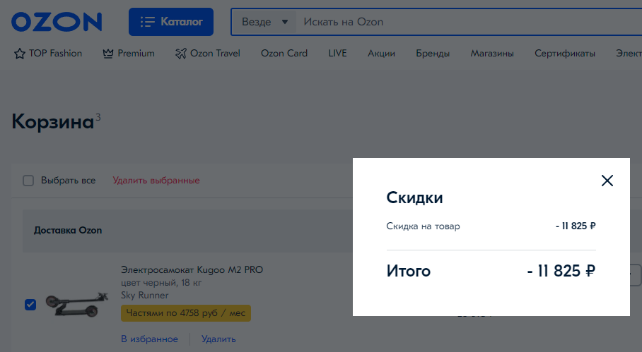Open Магазины page
The image size is (642, 352).
(491, 54)
